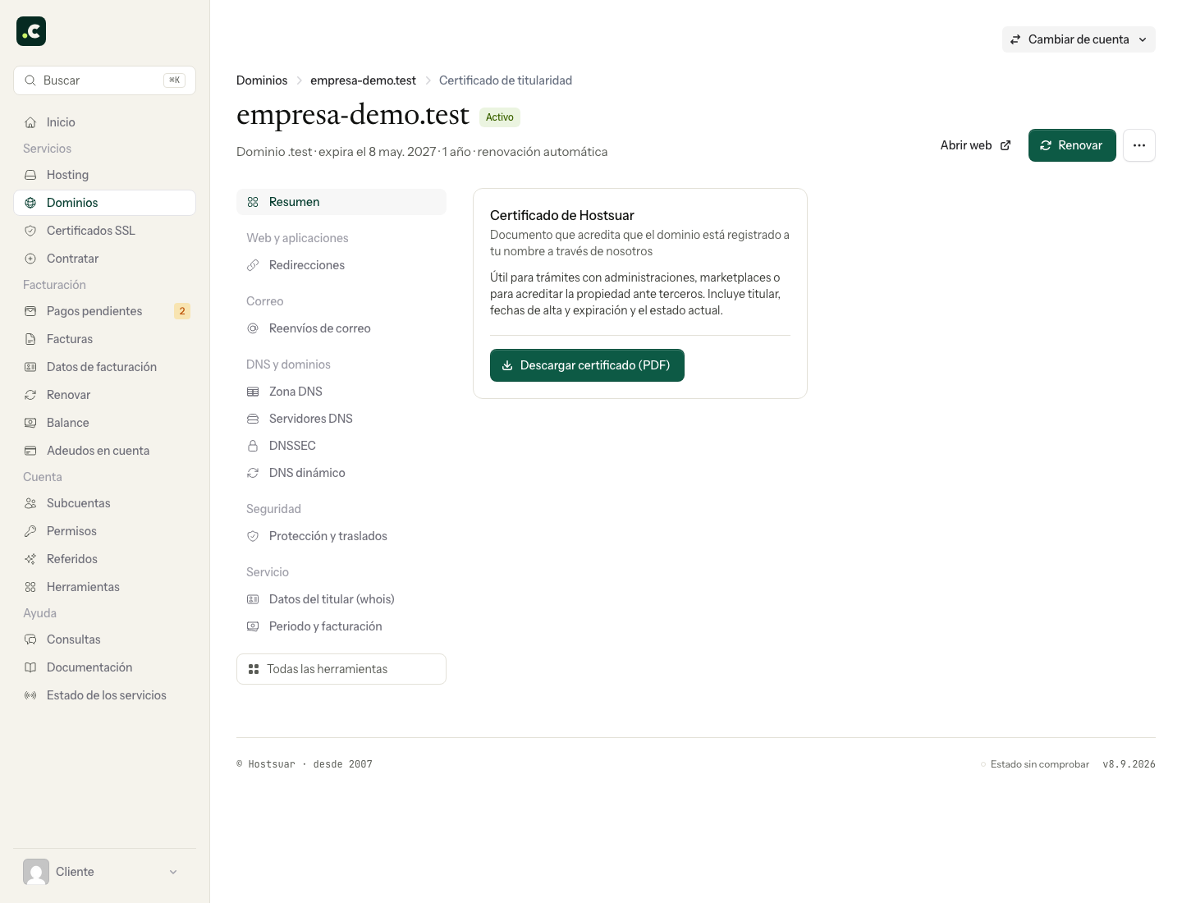The image size is (1182, 903).
Task: Click the Reenvíos de correo at-sign icon
Action: (x=253, y=328)
